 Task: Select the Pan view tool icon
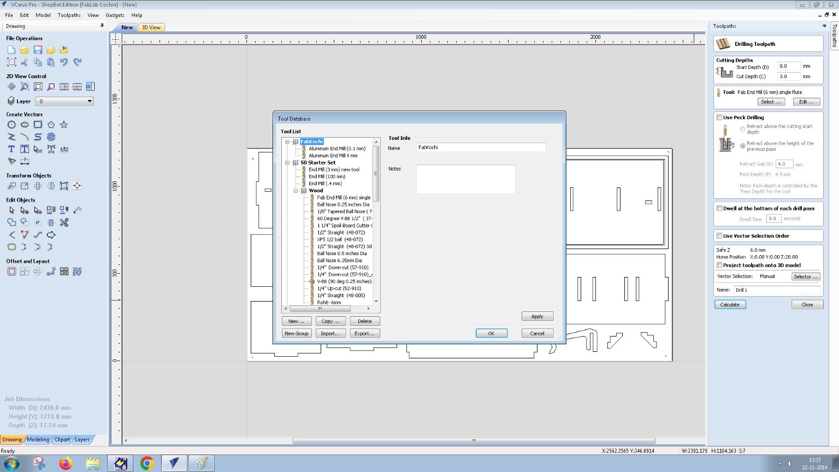point(11,87)
